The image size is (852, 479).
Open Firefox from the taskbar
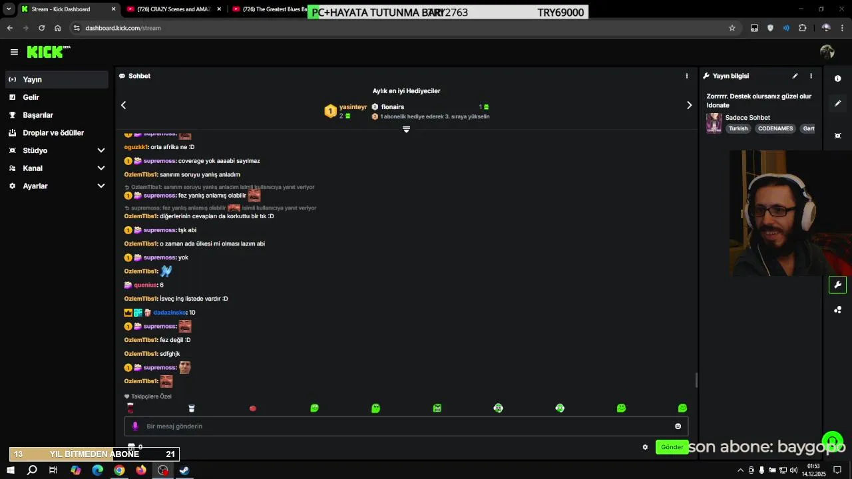(141, 470)
